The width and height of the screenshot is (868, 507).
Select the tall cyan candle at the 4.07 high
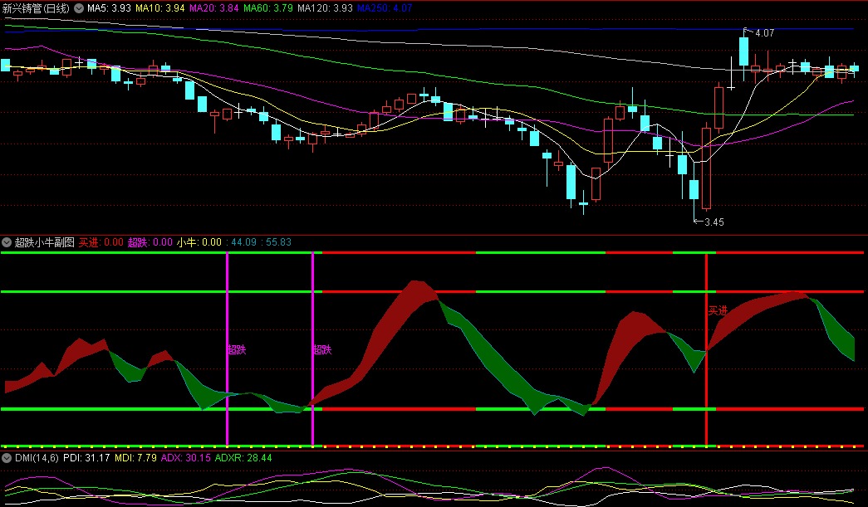[744, 51]
